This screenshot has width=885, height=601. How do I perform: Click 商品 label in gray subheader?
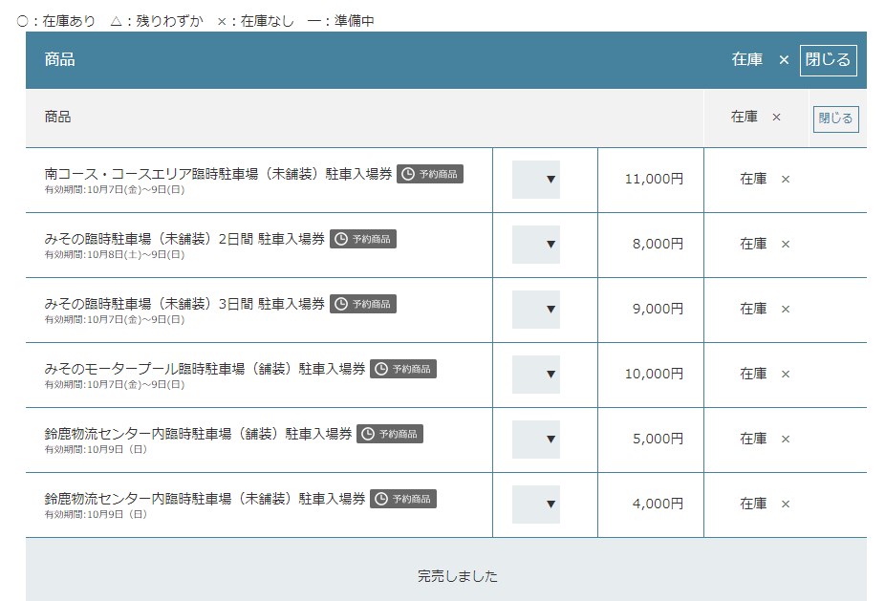(x=57, y=117)
